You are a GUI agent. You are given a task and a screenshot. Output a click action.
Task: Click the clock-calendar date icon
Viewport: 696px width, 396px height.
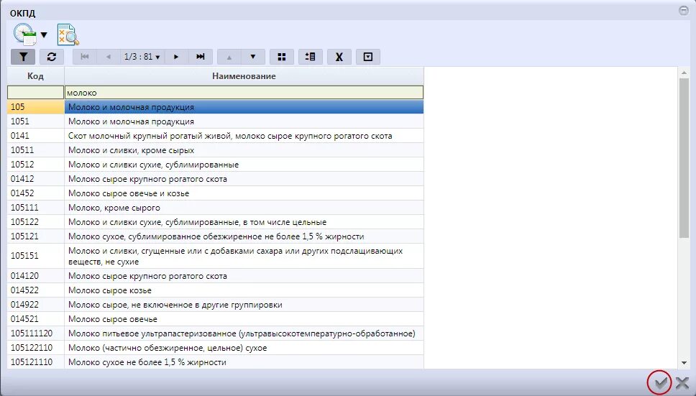[25, 34]
